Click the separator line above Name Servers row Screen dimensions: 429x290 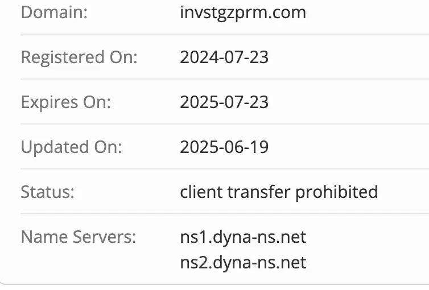coord(214,214)
